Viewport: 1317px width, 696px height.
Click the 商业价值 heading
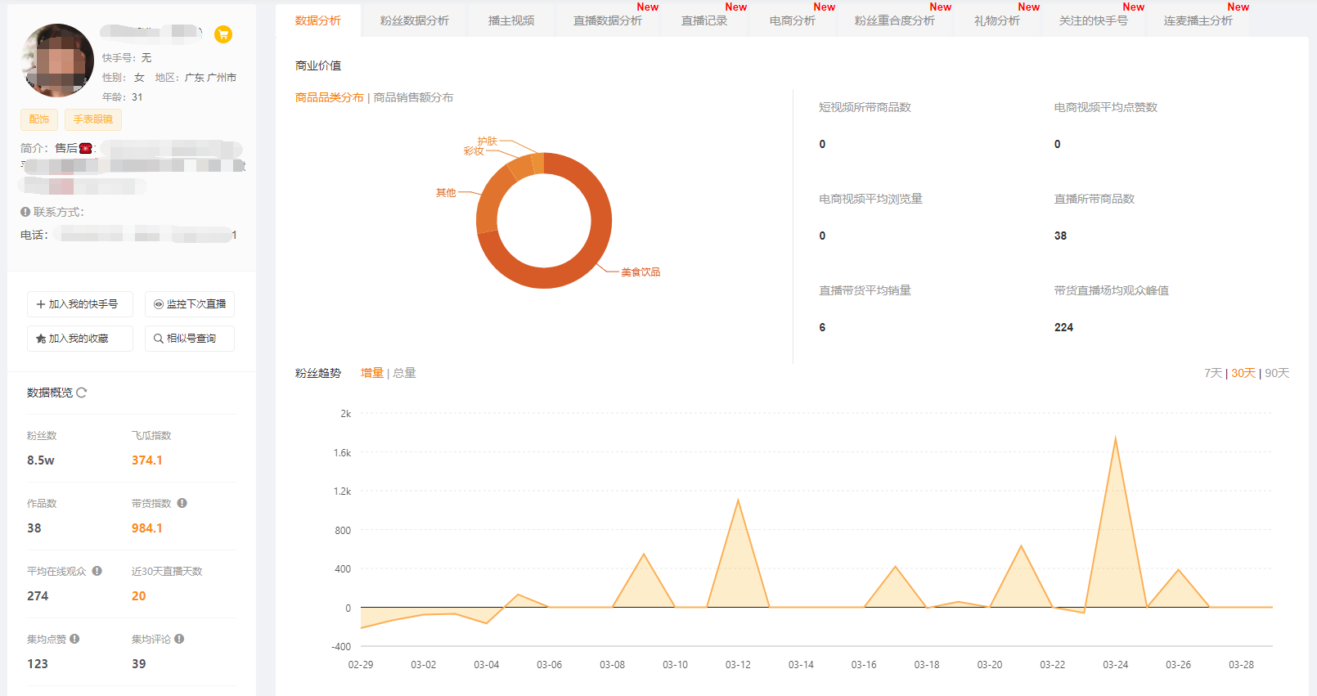(318, 65)
